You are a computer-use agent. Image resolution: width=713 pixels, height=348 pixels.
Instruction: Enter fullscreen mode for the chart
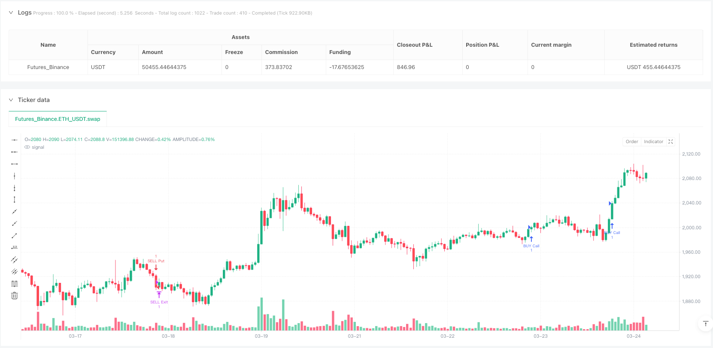[671, 142]
